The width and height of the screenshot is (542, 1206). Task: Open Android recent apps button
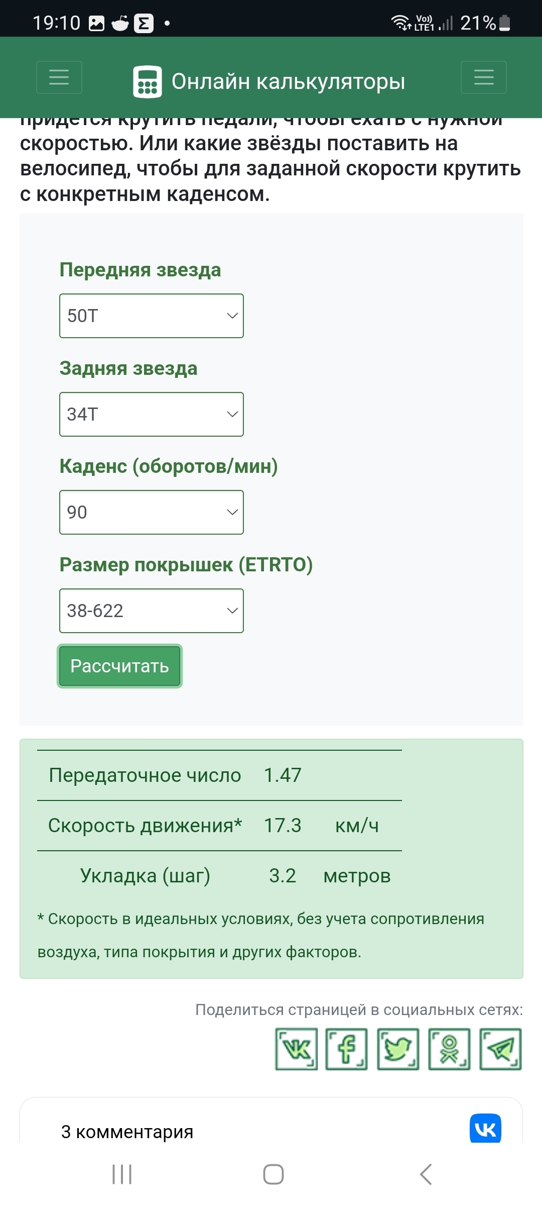pyautogui.click(x=122, y=1174)
